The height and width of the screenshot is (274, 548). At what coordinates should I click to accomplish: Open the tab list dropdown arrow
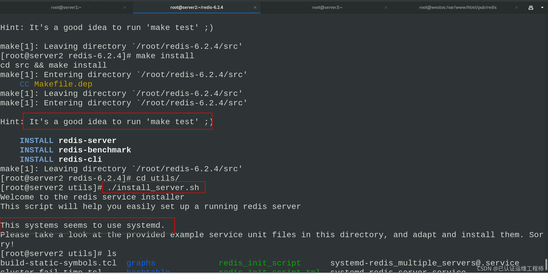pyautogui.click(x=542, y=8)
